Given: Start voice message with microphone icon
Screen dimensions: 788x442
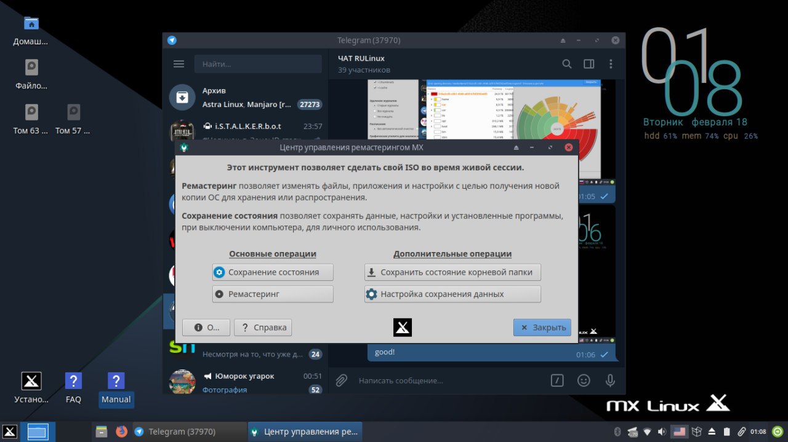Looking at the screenshot, I should coord(610,381).
